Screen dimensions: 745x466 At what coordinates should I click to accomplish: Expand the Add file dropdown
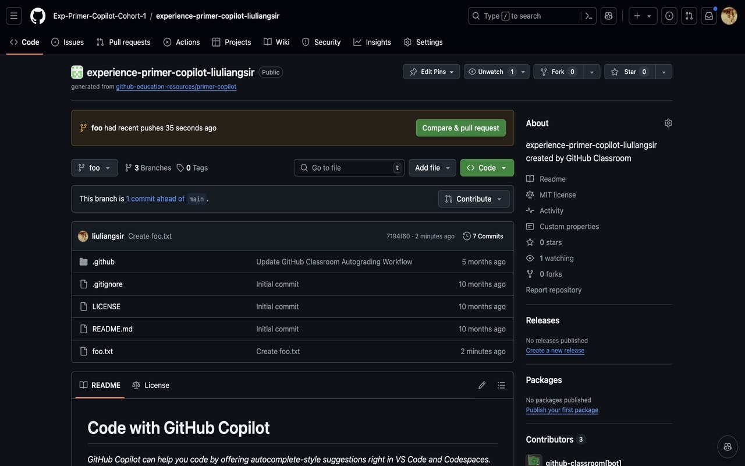tap(432, 168)
